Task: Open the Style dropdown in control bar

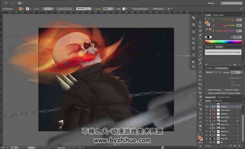Action: click(x=126, y=9)
